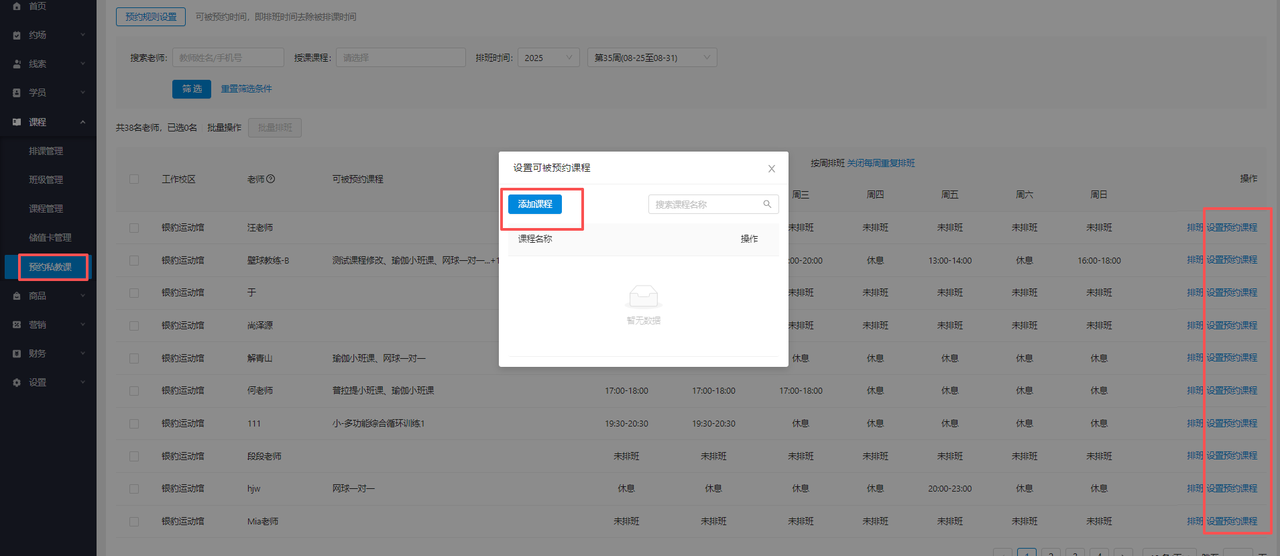
Task: Open 排课管理 submenu item
Action: [46, 151]
